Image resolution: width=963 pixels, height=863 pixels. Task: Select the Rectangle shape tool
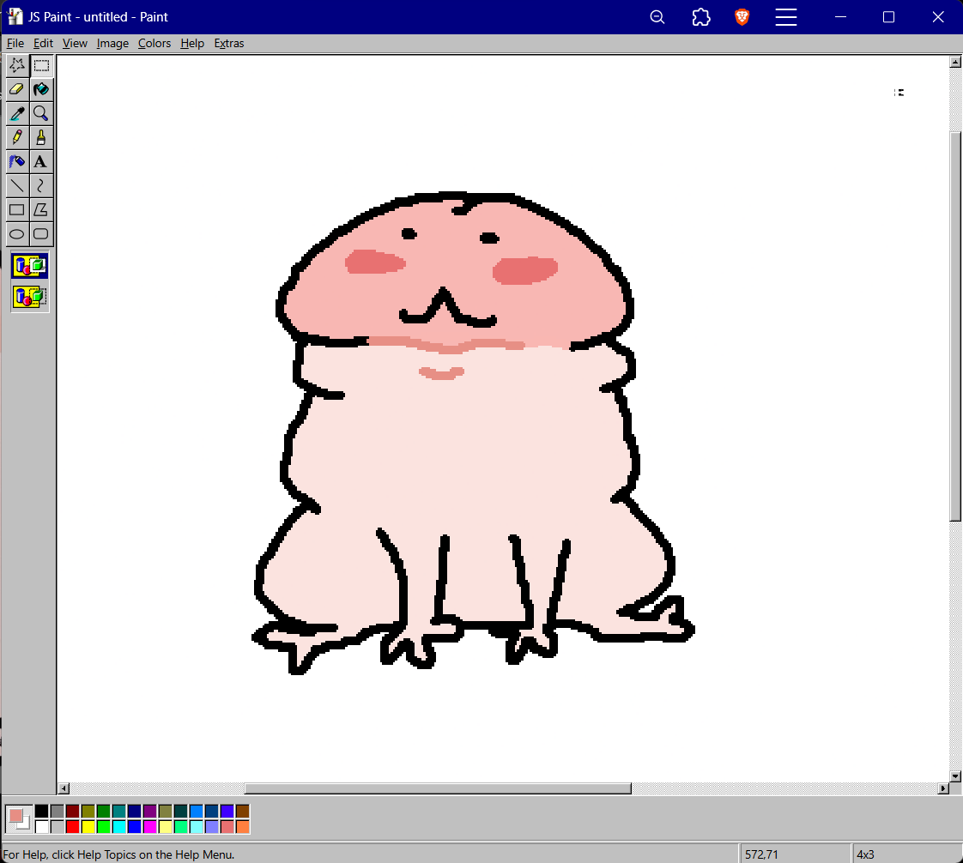click(17, 210)
